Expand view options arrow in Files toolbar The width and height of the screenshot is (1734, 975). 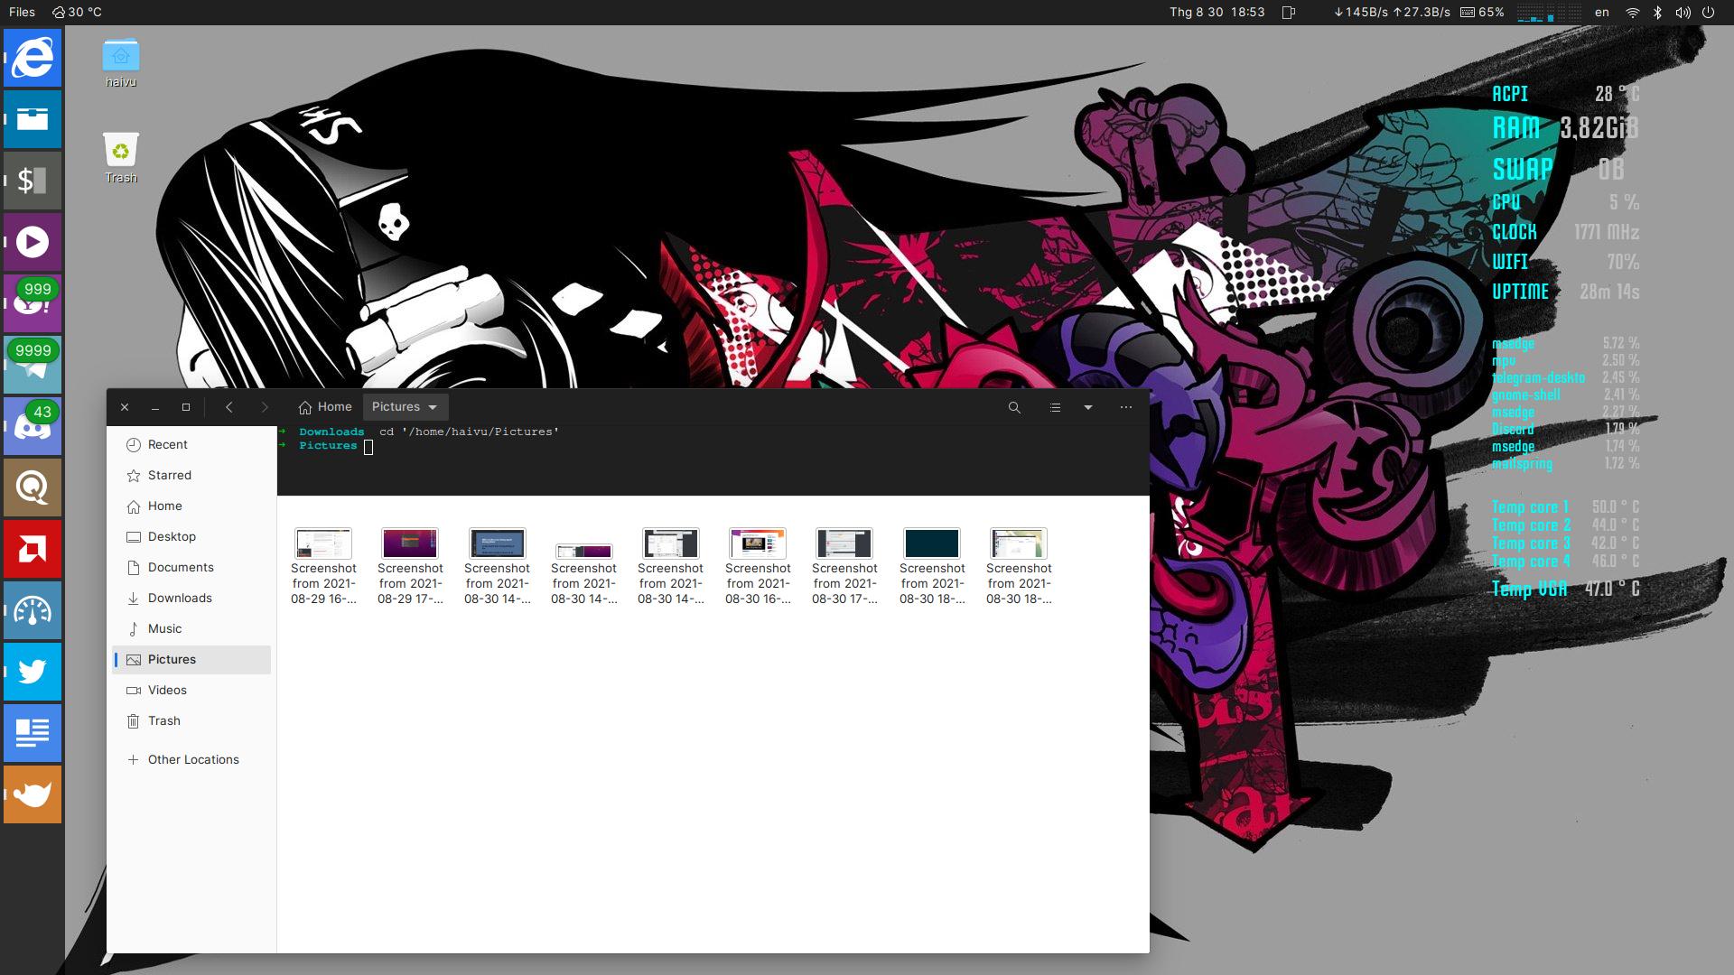pyautogui.click(x=1088, y=407)
